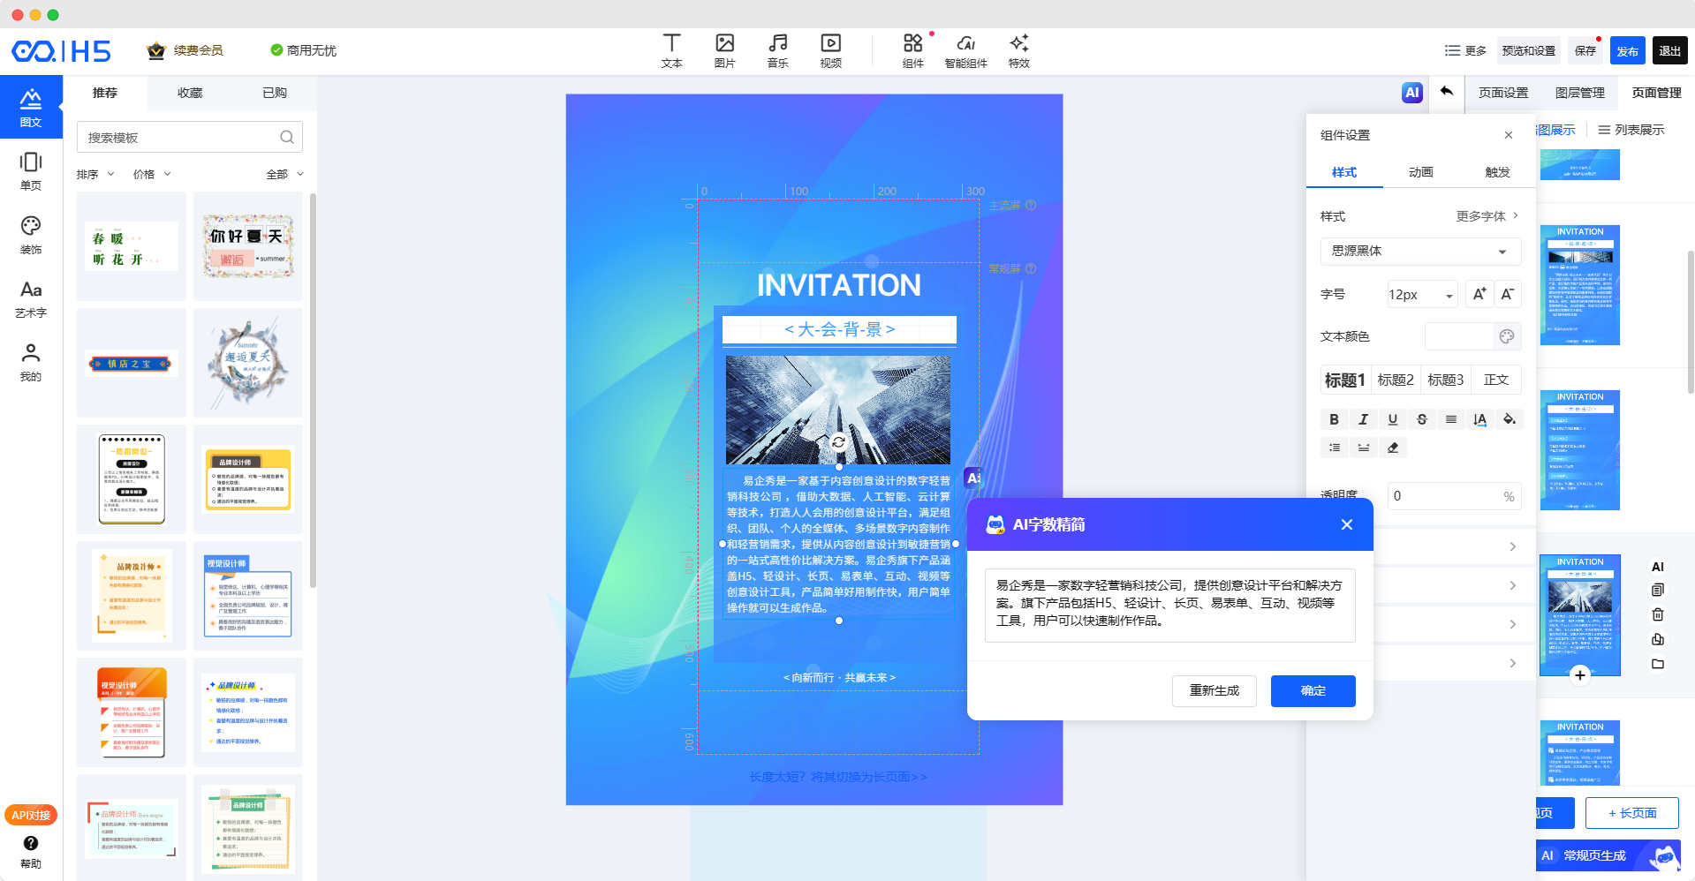Image resolution: width=1695 pixels, height=881 pixels.
Task: Adjust line spacing icon
Action: [1334, 448]
